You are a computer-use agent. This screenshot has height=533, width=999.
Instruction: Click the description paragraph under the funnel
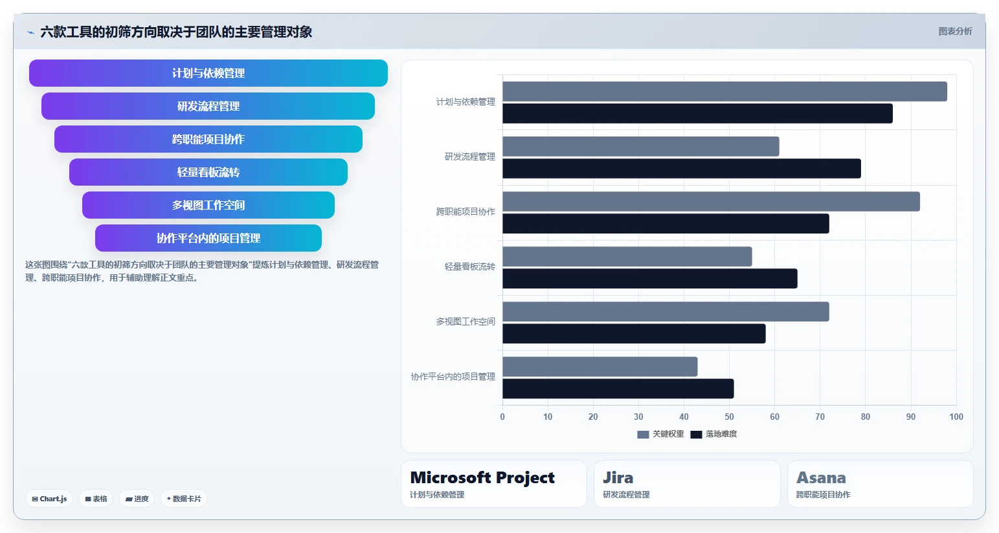click(x=202, y=271)
